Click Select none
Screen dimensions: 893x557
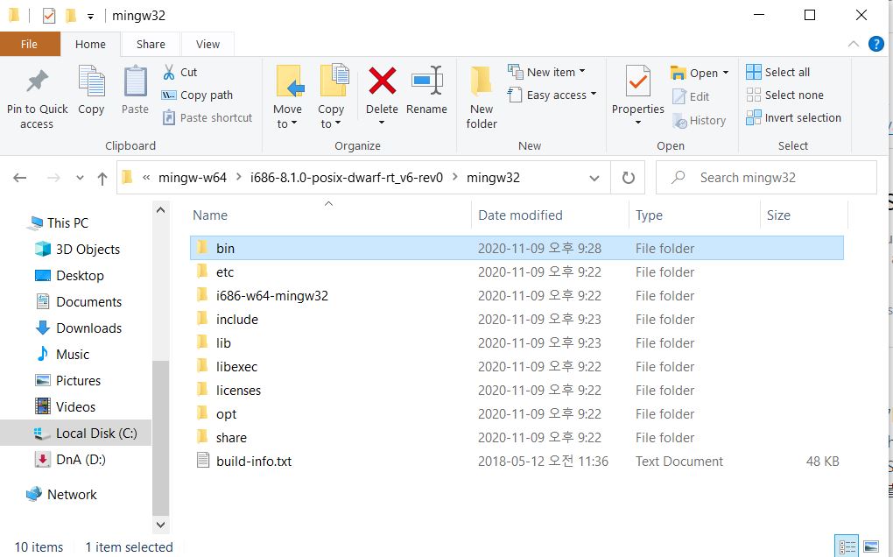784,95
